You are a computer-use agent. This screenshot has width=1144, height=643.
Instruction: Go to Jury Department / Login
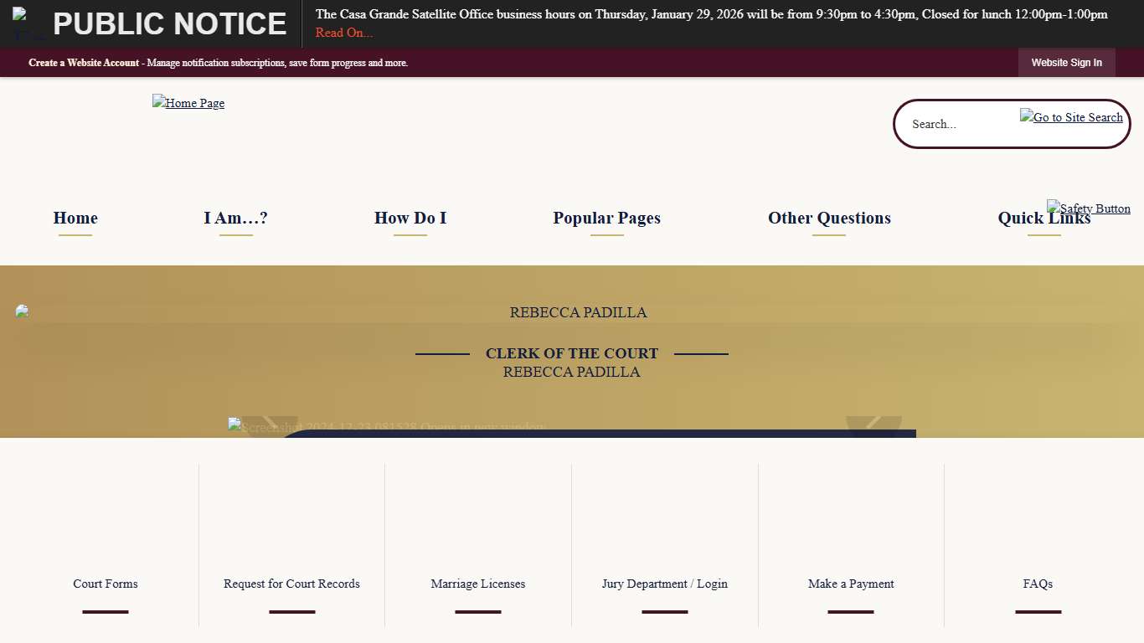click(664, 584)
